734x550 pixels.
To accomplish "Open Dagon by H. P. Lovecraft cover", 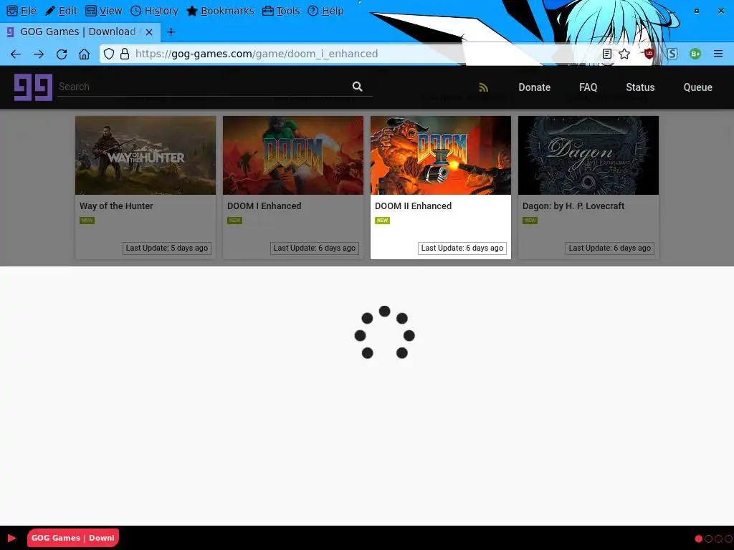I will click(x=588, y=155).
